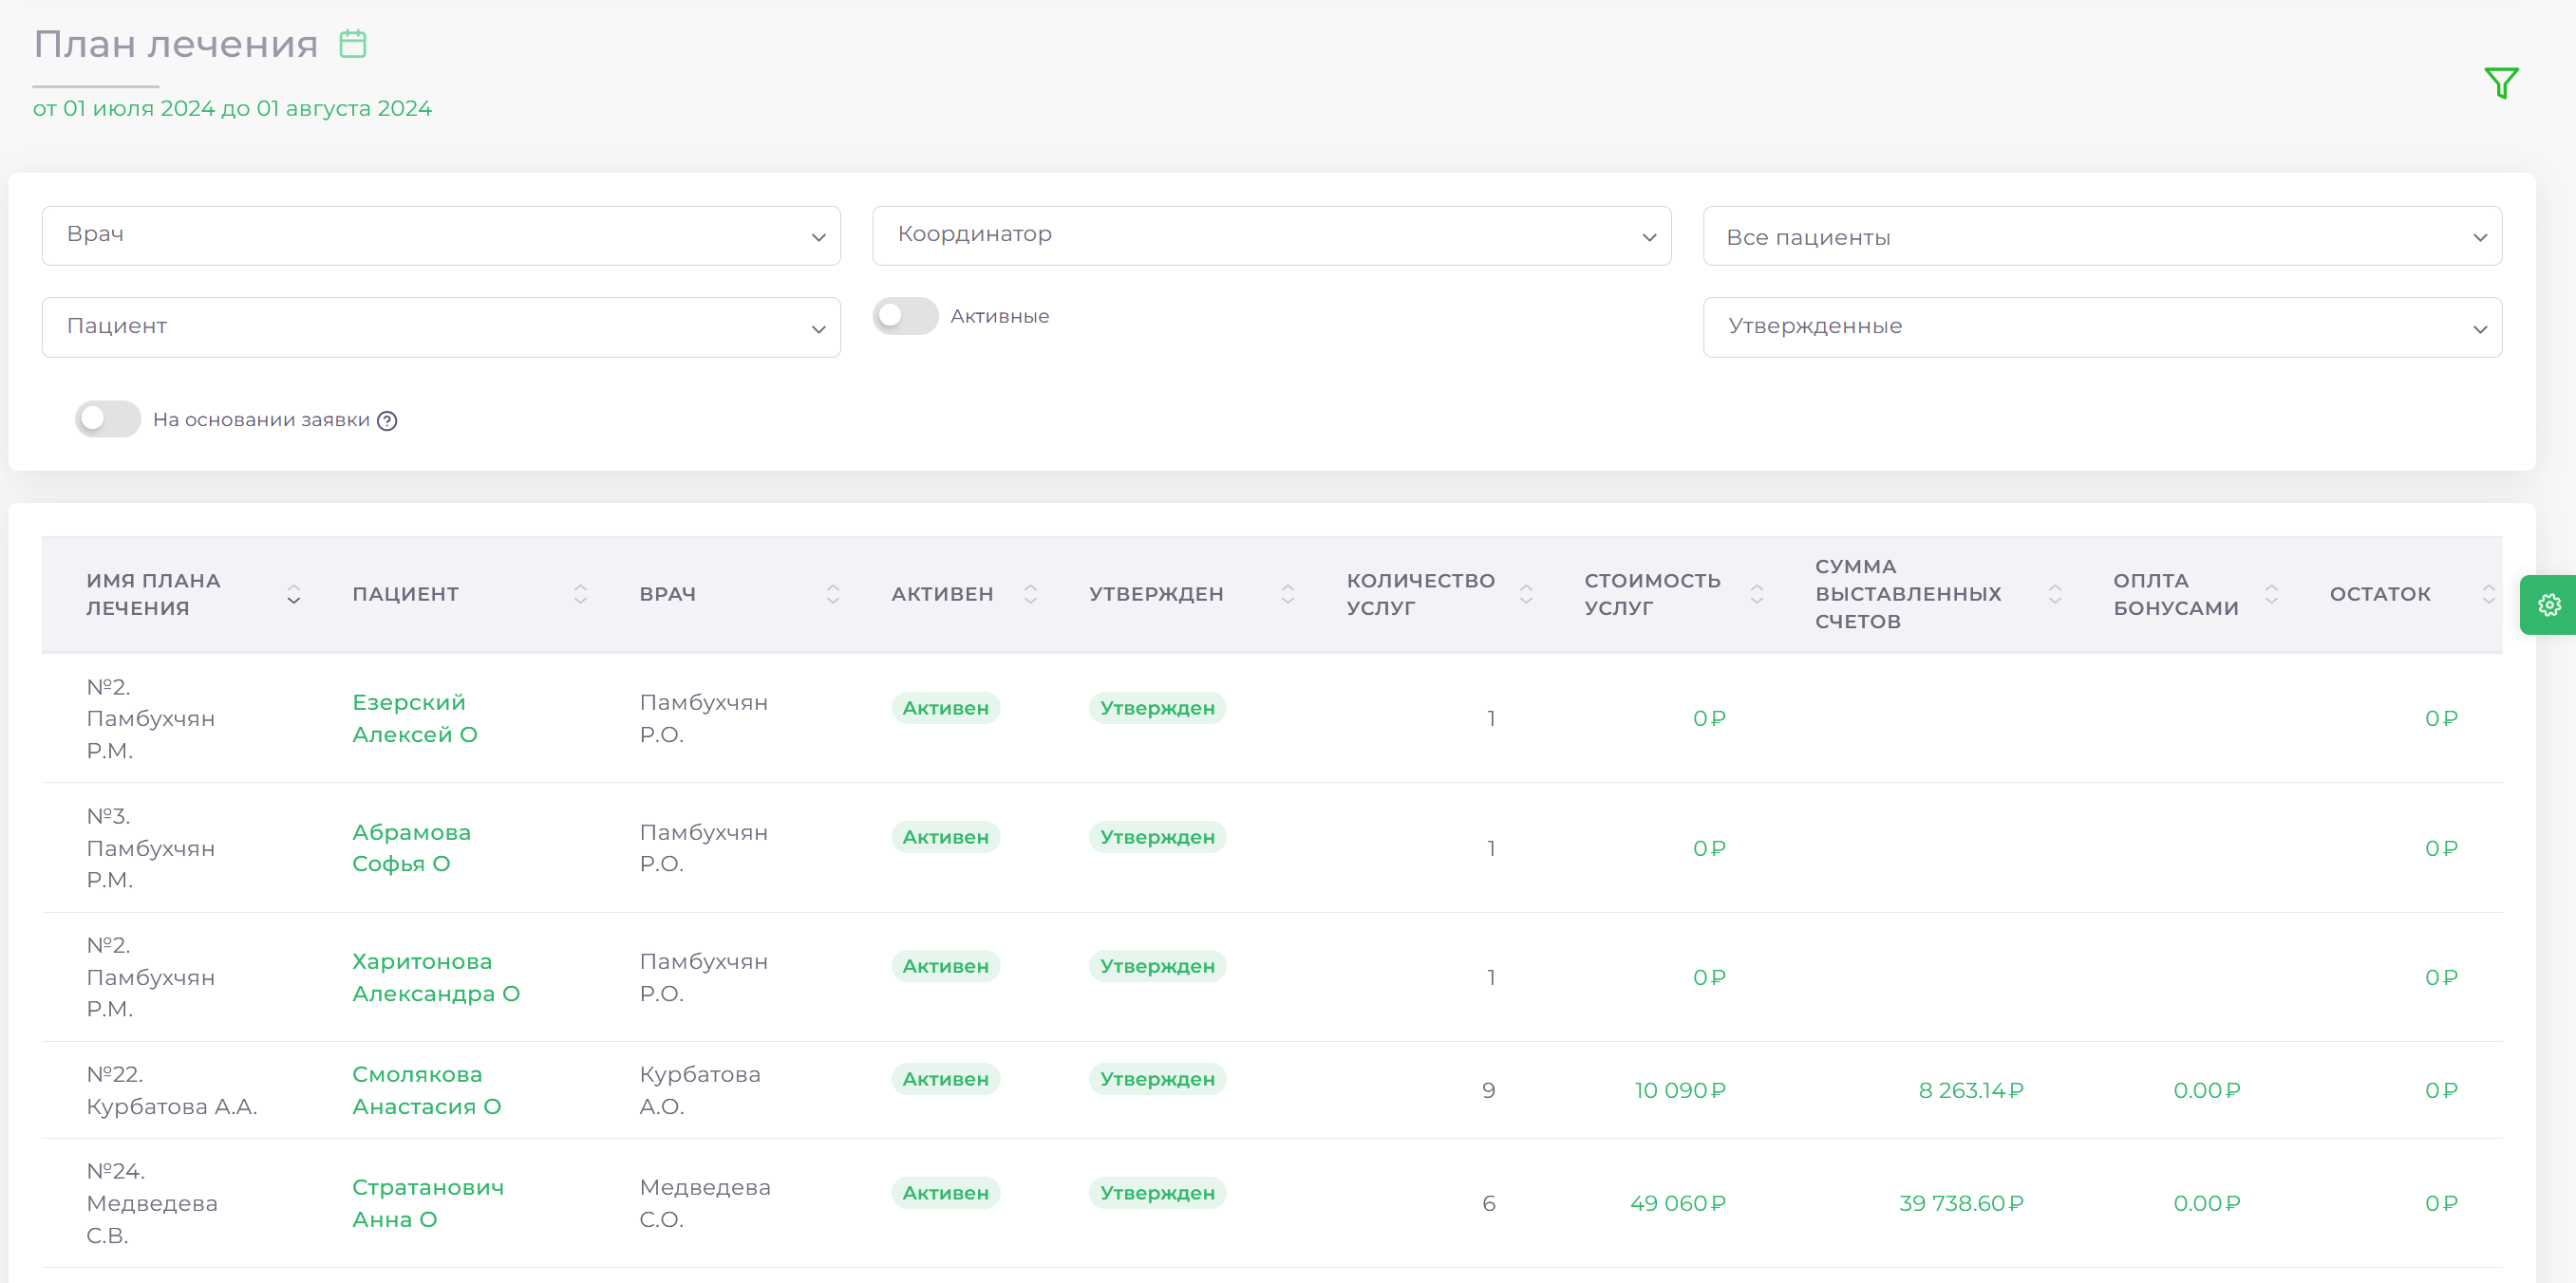Show help for На основании заявки
This screenshot has width=2576, height=1283.
coord(387,420)
